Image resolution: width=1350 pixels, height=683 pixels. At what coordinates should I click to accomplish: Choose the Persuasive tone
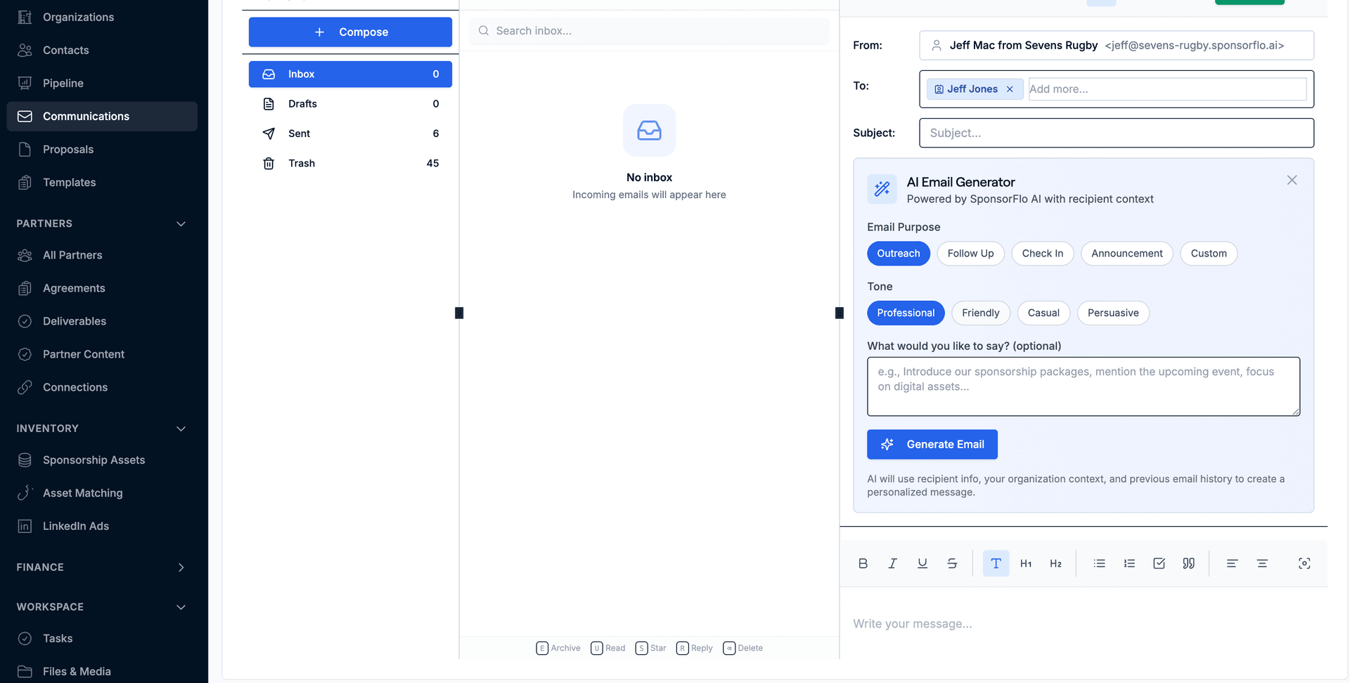click(1113, 313)
